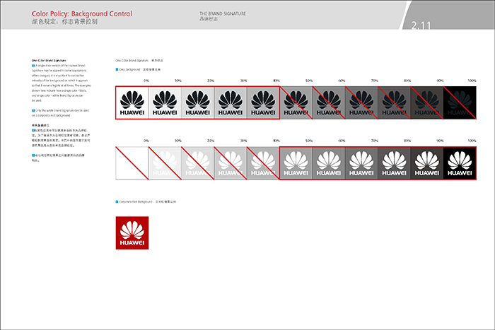The height and width of the screenshot is (330, 495).
Task: Click the white Huawei logo on the 50% gray swatch
Action: click(296, 163)
